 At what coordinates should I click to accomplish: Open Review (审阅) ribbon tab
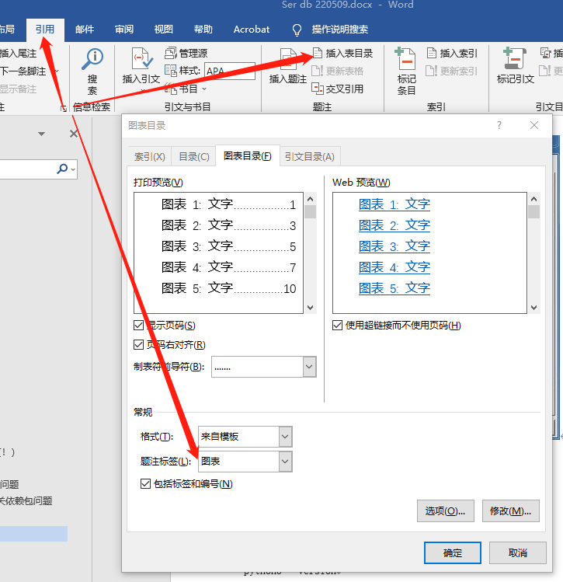pos(124,30)
